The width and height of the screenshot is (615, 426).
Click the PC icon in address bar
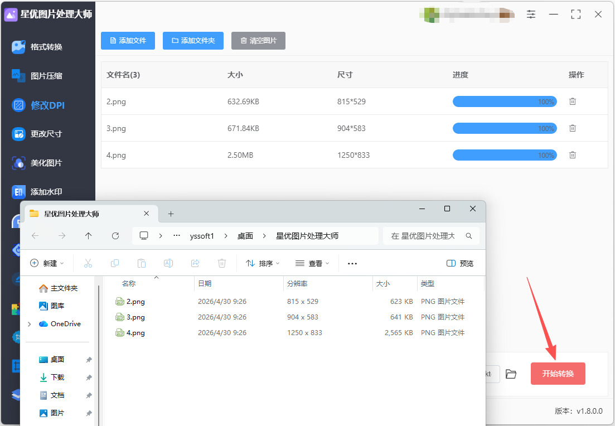(x=144, y=236)
